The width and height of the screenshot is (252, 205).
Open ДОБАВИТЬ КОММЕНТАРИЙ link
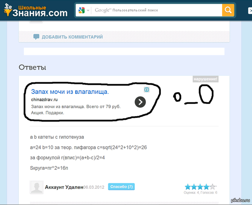[72, 37]
